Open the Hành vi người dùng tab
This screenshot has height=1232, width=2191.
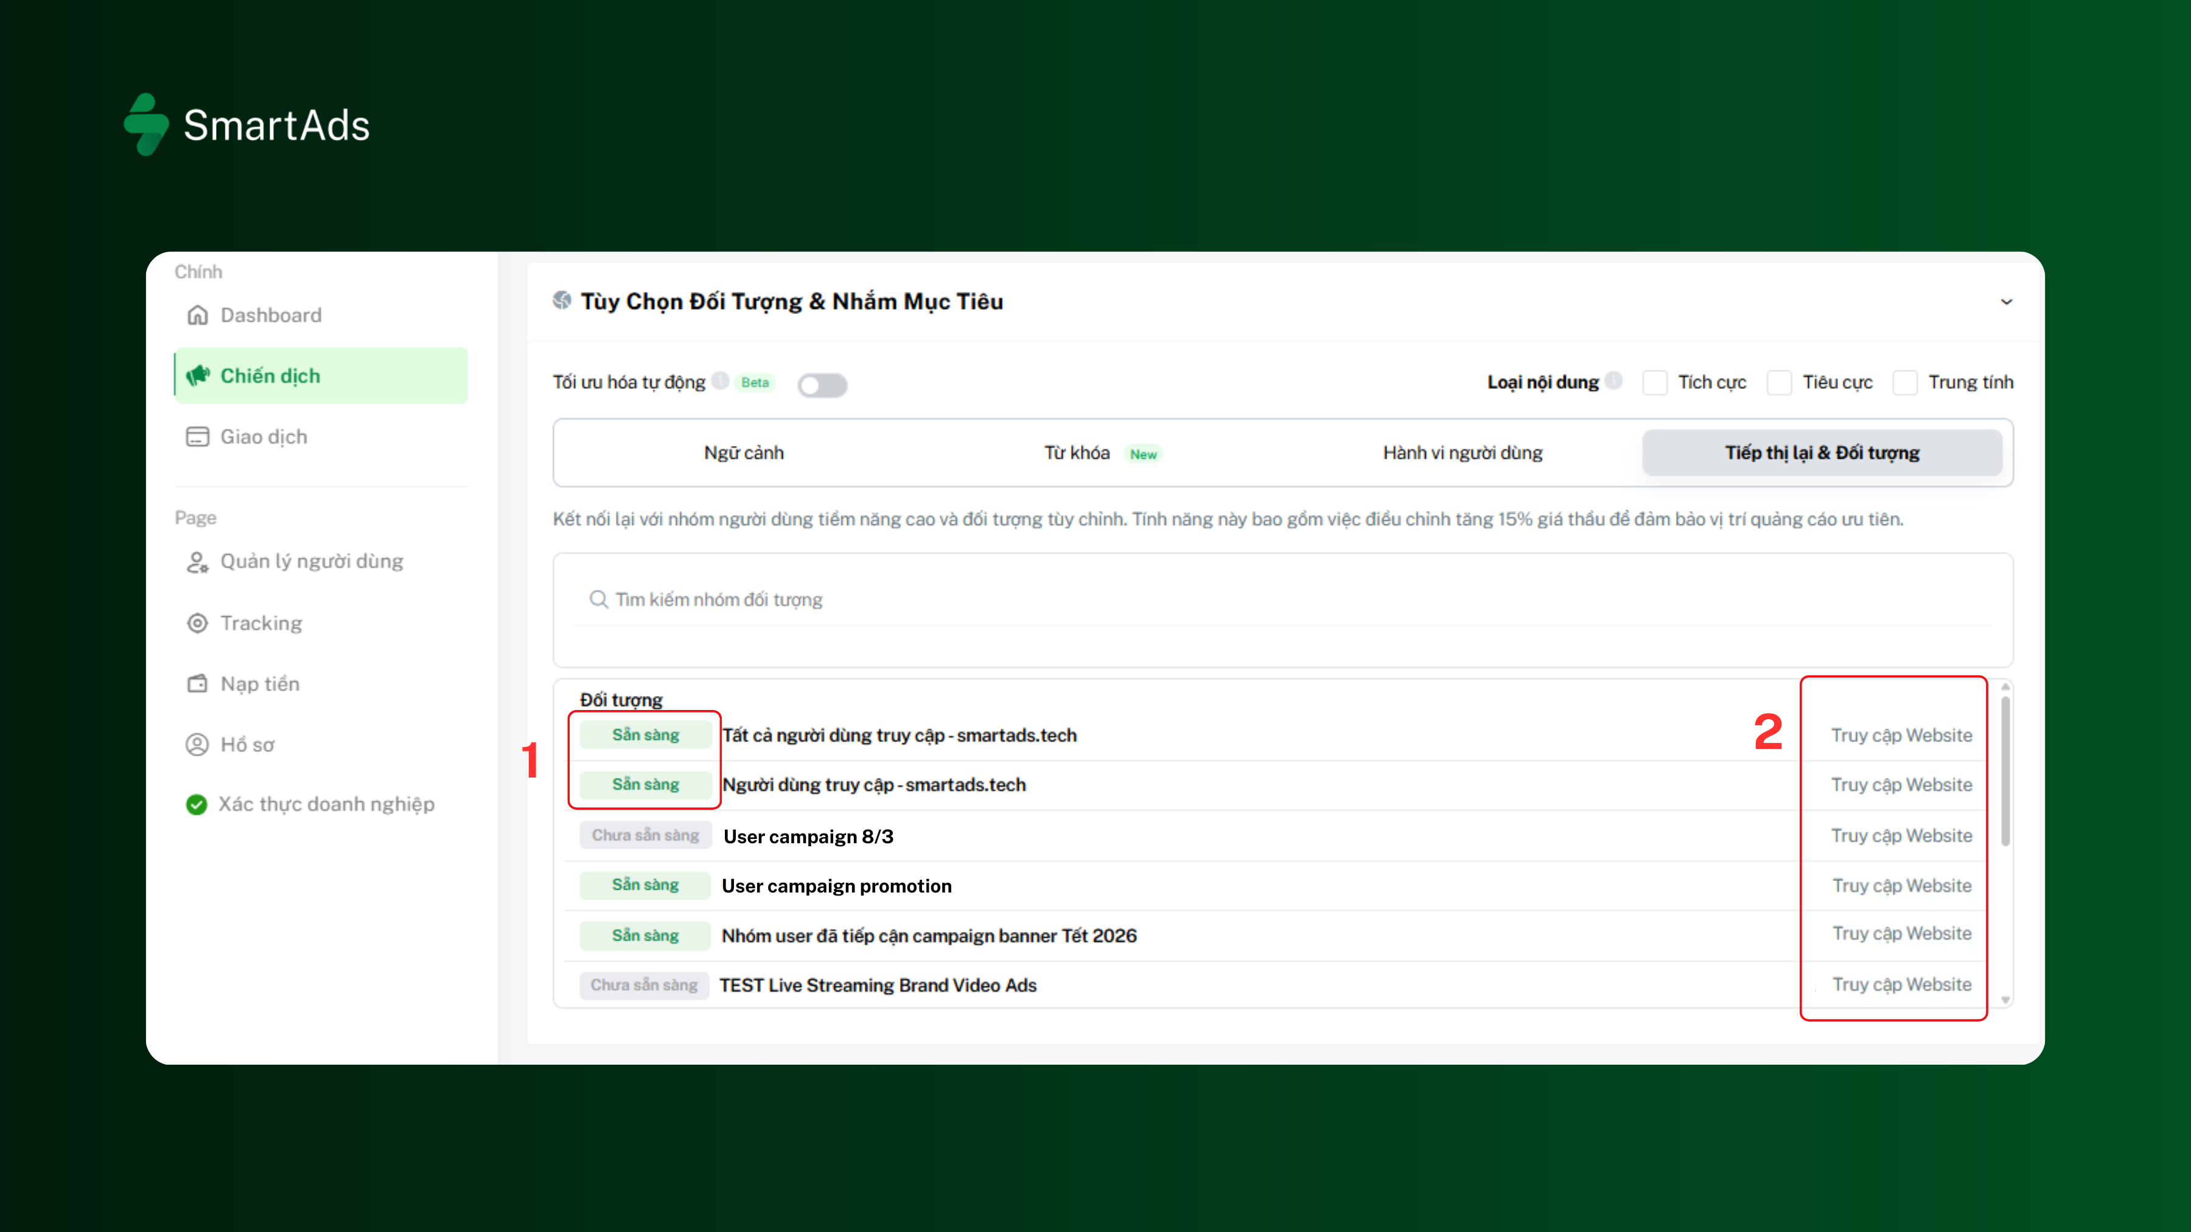pos(1463,453)
